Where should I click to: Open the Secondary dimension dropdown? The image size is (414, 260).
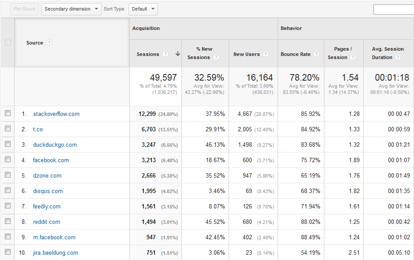[x=71, y=9]
